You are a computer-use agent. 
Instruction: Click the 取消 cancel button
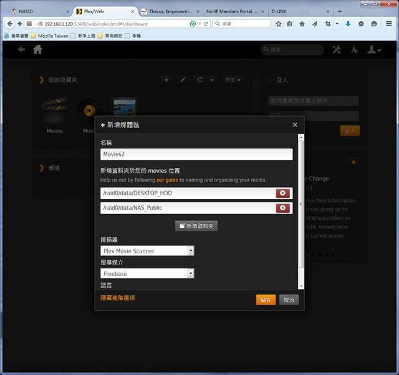click(289, 300)
